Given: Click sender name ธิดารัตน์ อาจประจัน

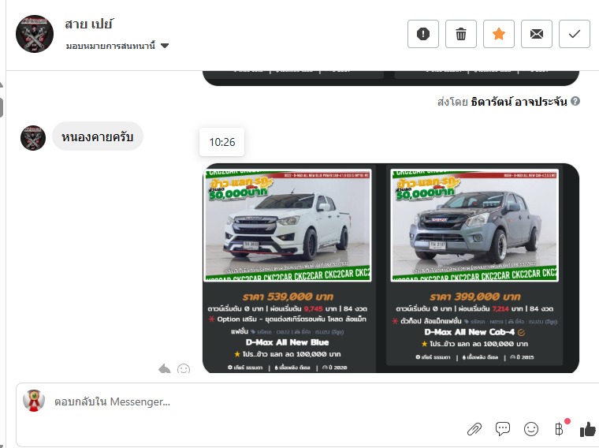Looking at the screenshot, I should (x=519, y=102).
